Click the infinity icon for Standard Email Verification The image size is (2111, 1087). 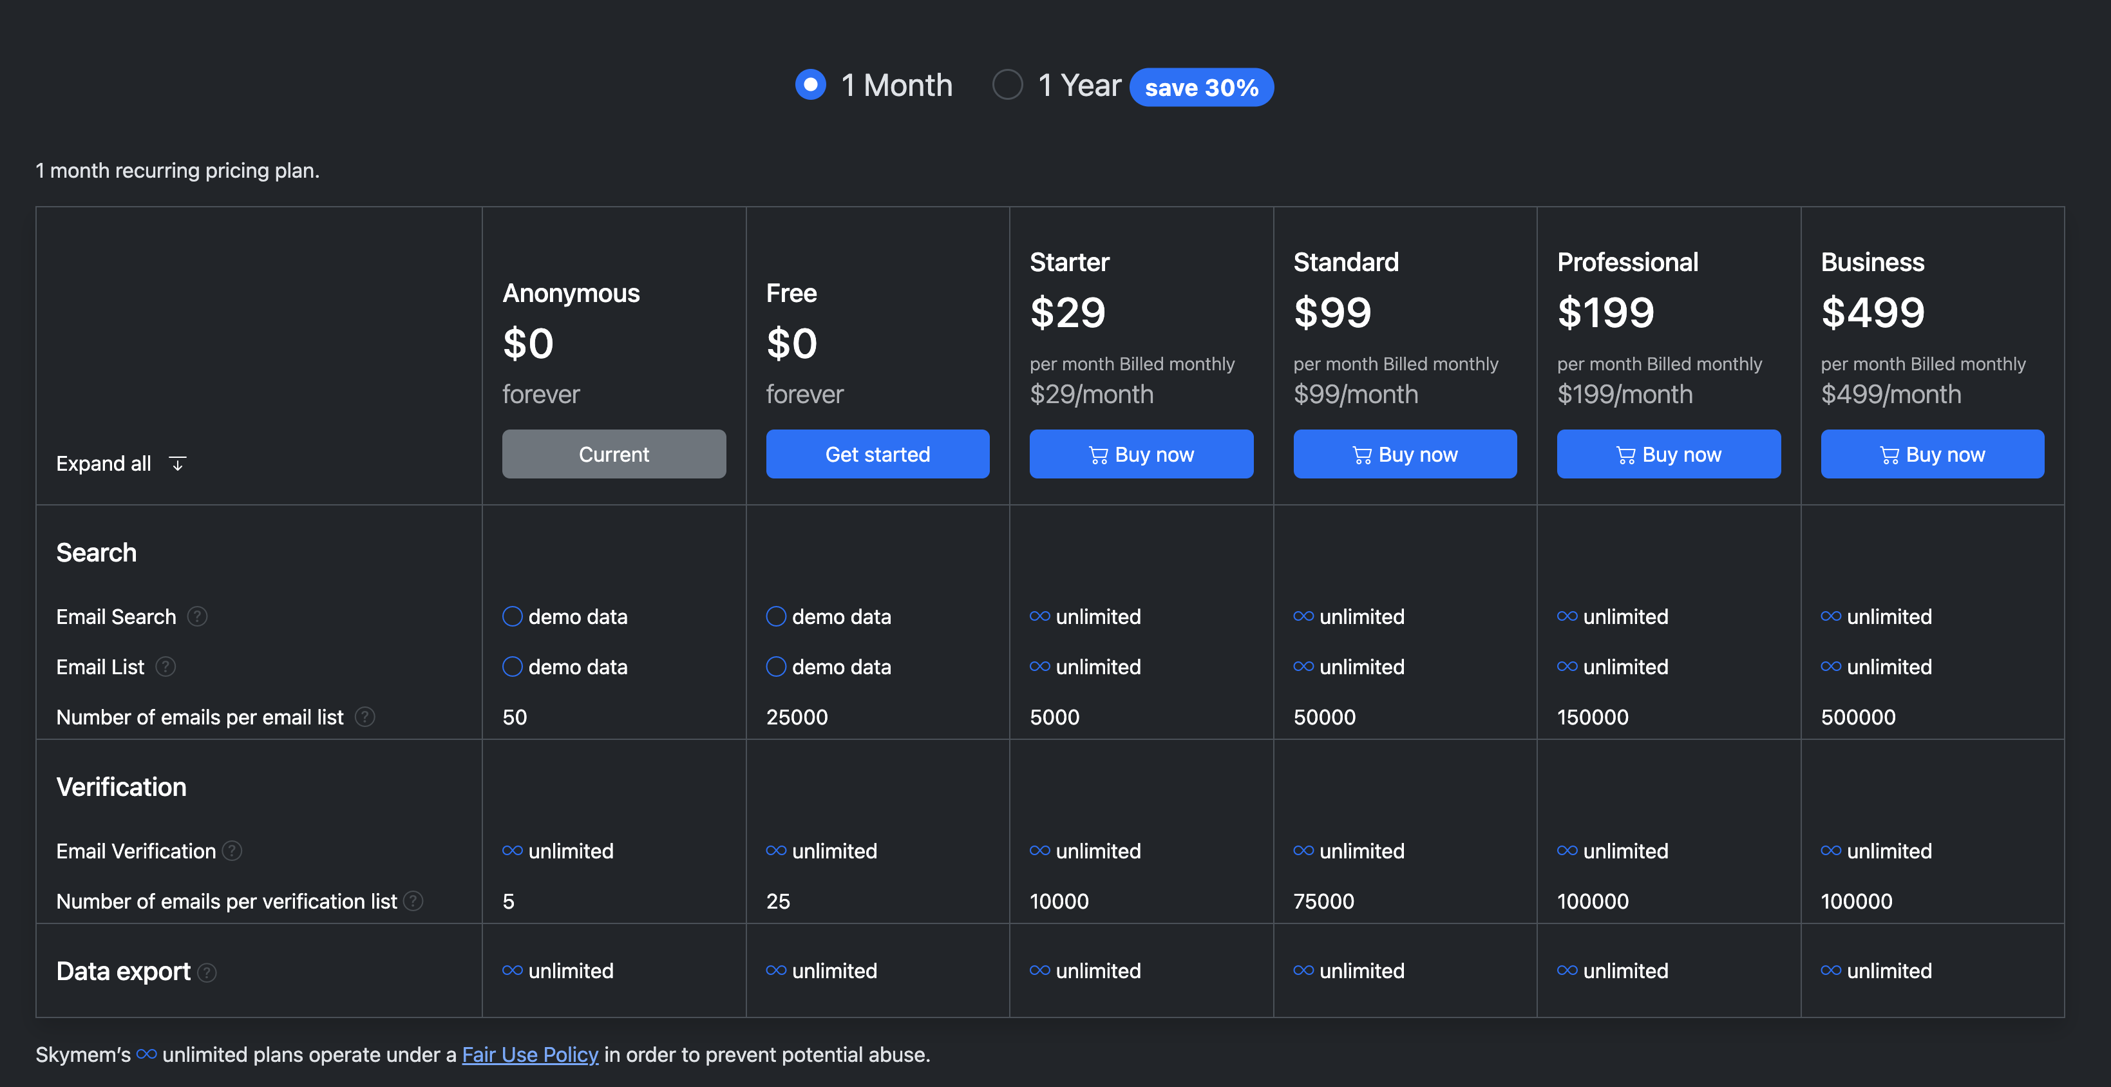pos(1304,850)
